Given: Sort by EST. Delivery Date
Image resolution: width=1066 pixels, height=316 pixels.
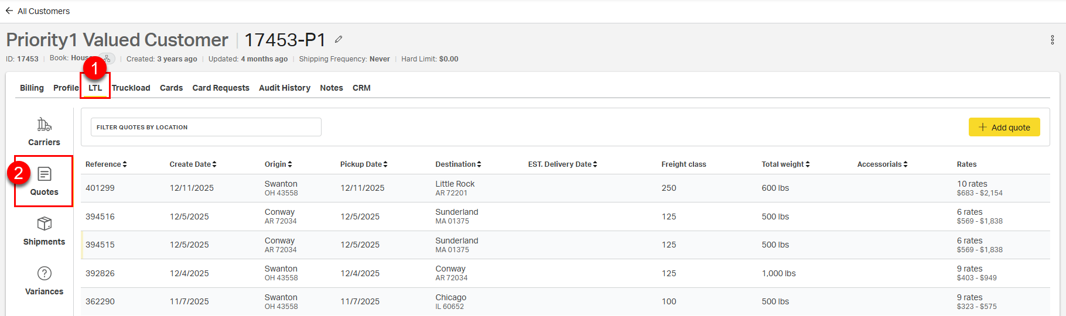Looking at the screenshot, I should (562, 164).
